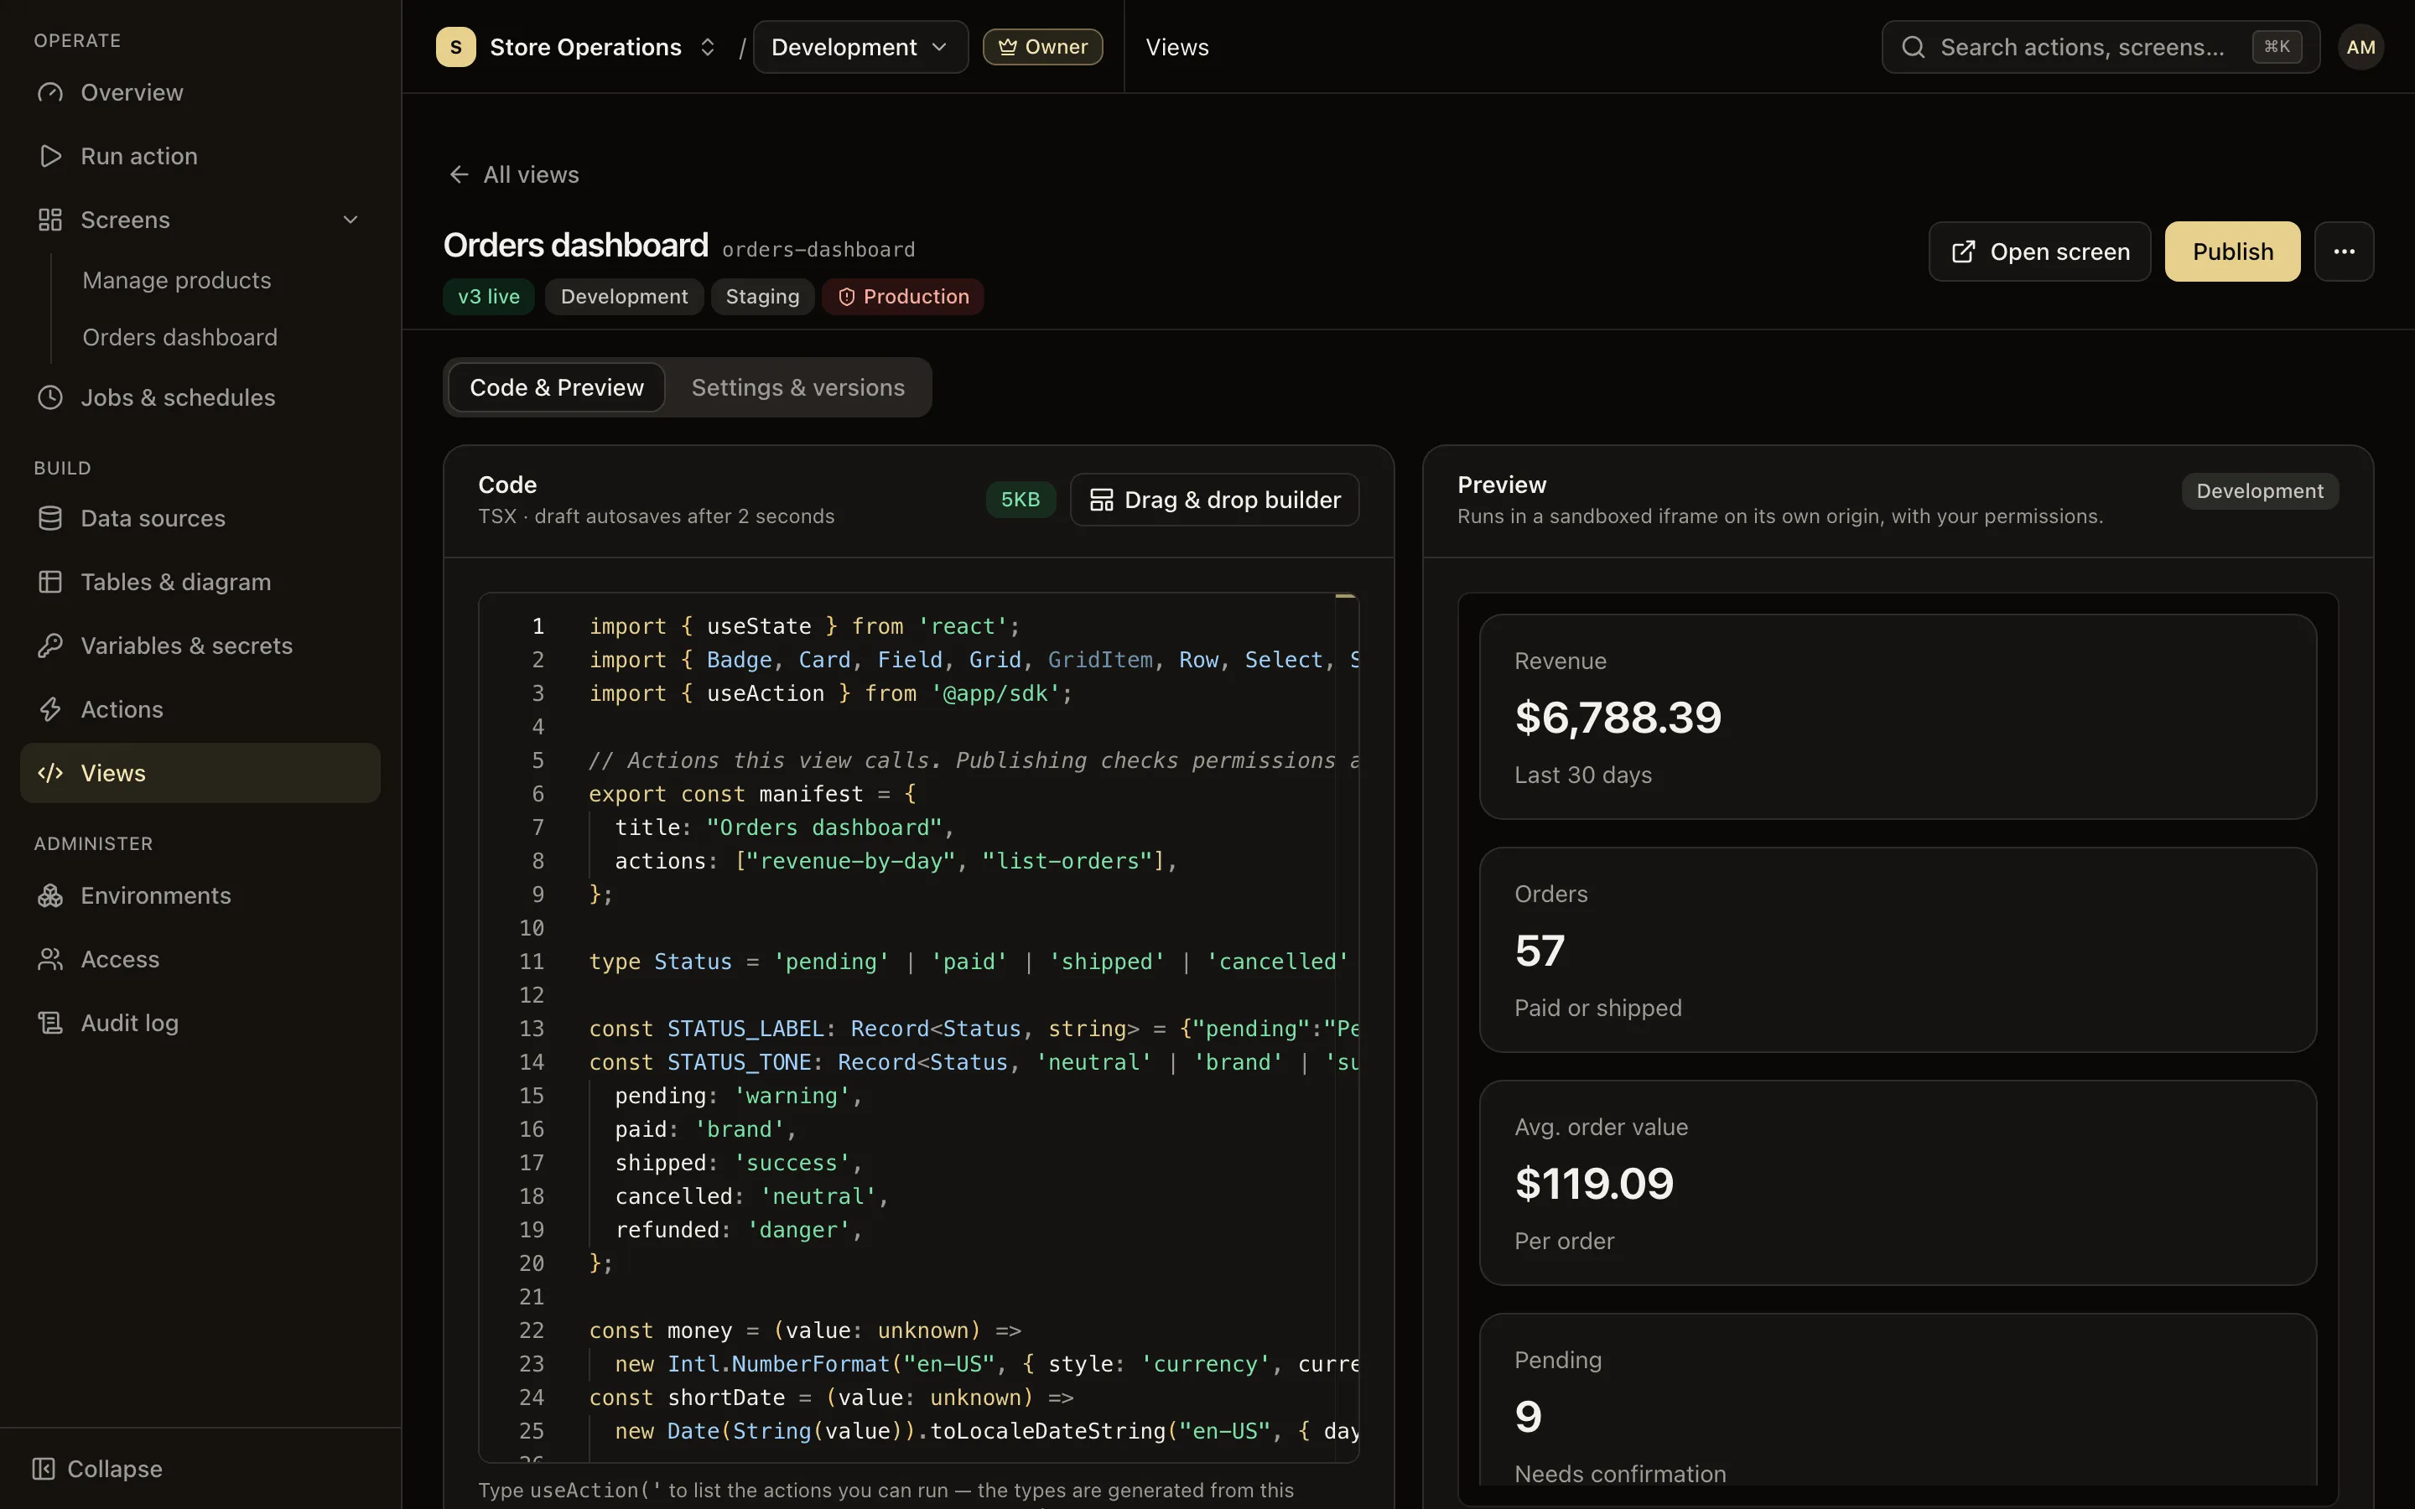Select Development tag under the title
2415x1509 pixels.
(x=624, y=297)
